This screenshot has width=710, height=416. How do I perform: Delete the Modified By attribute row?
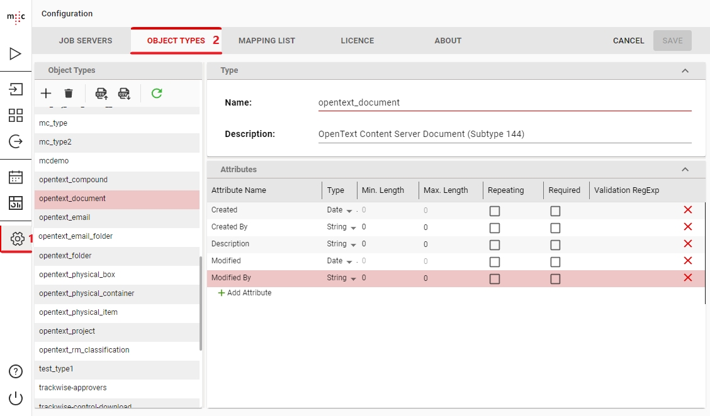click(687, 278)
